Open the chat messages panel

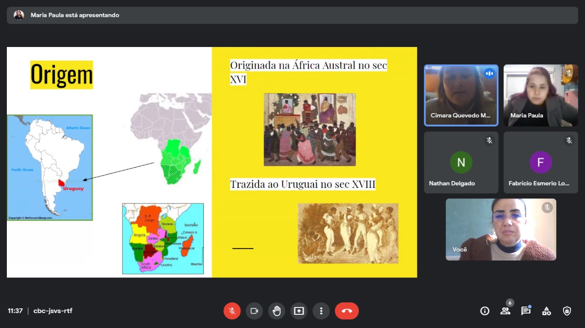[x=526, y=311]
